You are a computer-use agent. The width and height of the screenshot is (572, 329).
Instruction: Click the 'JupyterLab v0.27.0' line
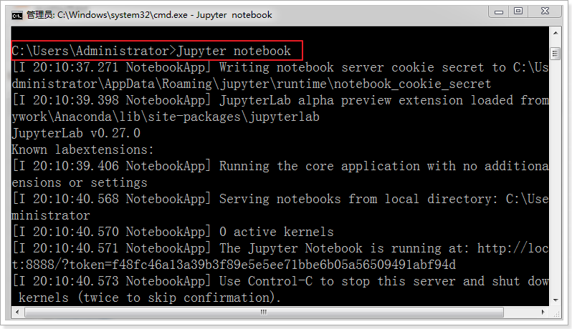point(76,133)
